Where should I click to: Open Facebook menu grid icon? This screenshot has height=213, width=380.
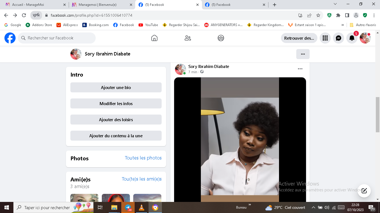(x=325, y=38)
